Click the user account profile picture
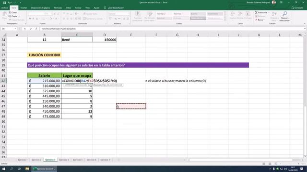Screen dimensions: 307x172 (274, 2)
